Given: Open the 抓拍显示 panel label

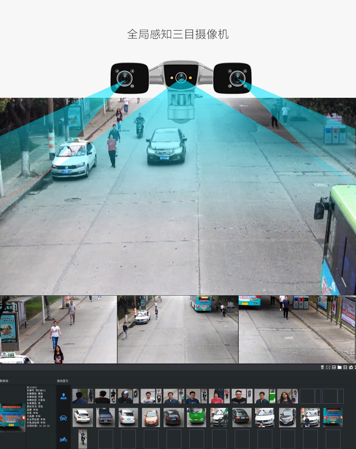Looking at the screenshot, I should 63,381.
